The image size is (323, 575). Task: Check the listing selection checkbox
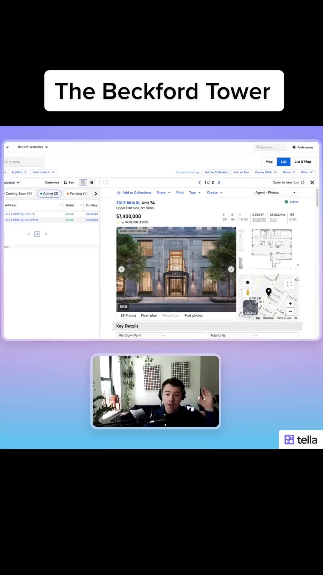point(106,182)
